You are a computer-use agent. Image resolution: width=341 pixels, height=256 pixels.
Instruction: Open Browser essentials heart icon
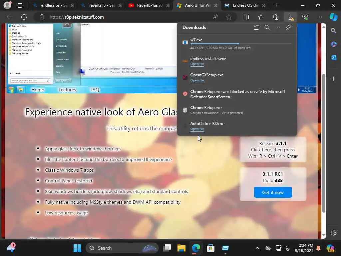[x=305, y=17]
